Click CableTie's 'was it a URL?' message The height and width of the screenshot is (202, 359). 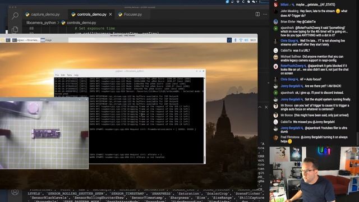tap(295, 50)
